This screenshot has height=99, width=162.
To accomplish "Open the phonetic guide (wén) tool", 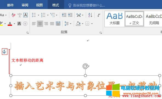I will tap(19, 15).
